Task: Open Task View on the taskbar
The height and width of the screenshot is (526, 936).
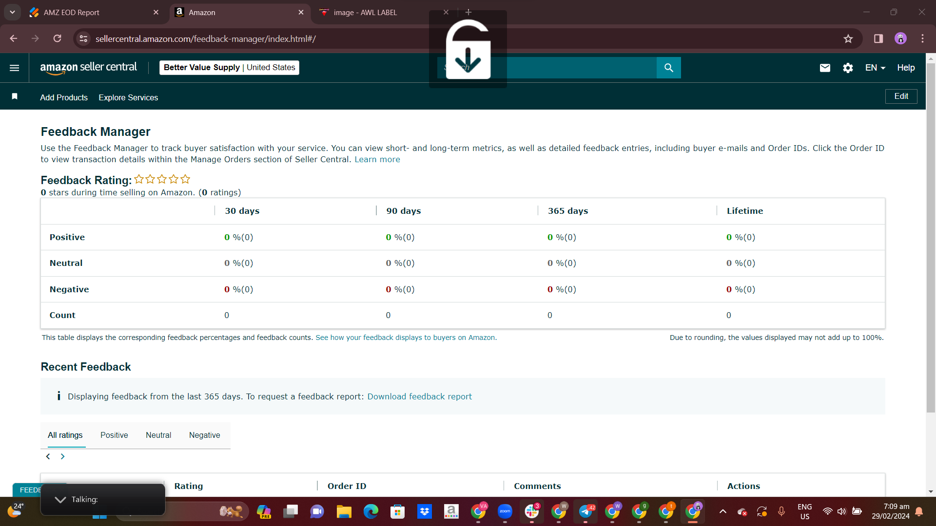Action: click(291, 511)
